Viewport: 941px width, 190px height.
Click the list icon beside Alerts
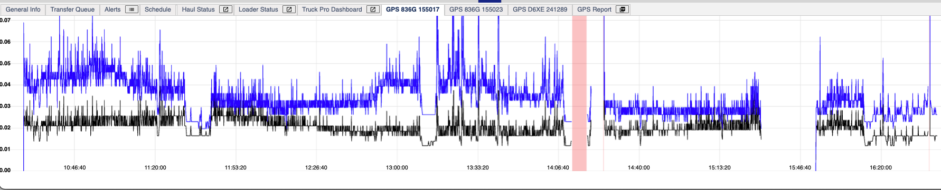[x=131, y=9]
